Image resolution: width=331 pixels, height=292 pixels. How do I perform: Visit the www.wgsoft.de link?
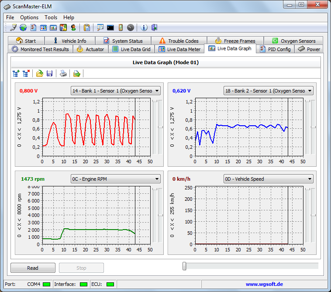263,284
